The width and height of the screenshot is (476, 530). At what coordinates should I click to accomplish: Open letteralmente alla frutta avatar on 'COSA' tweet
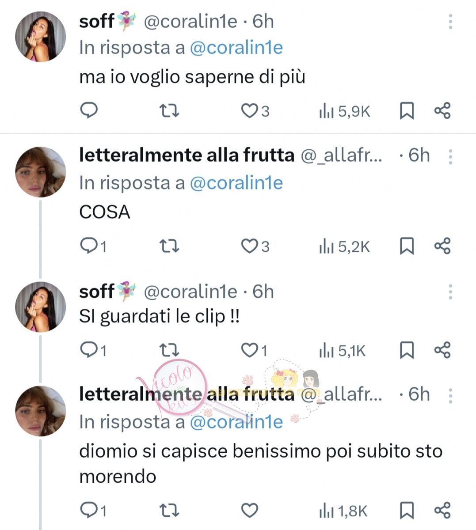[40, 172]
